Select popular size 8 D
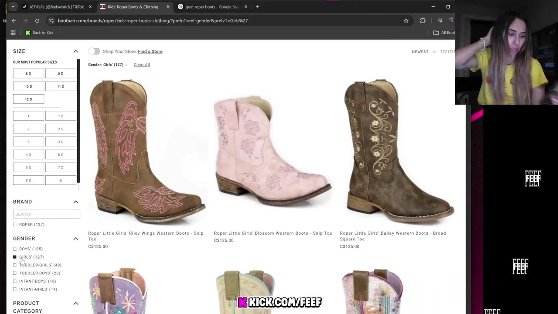This screenshot has width=558, height=314. click(x=28, y=74)
